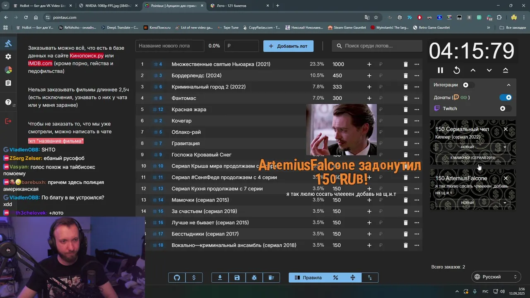530x298 pixels.
Task: Click the Добавить лот button
Action: tap(288, 46)
